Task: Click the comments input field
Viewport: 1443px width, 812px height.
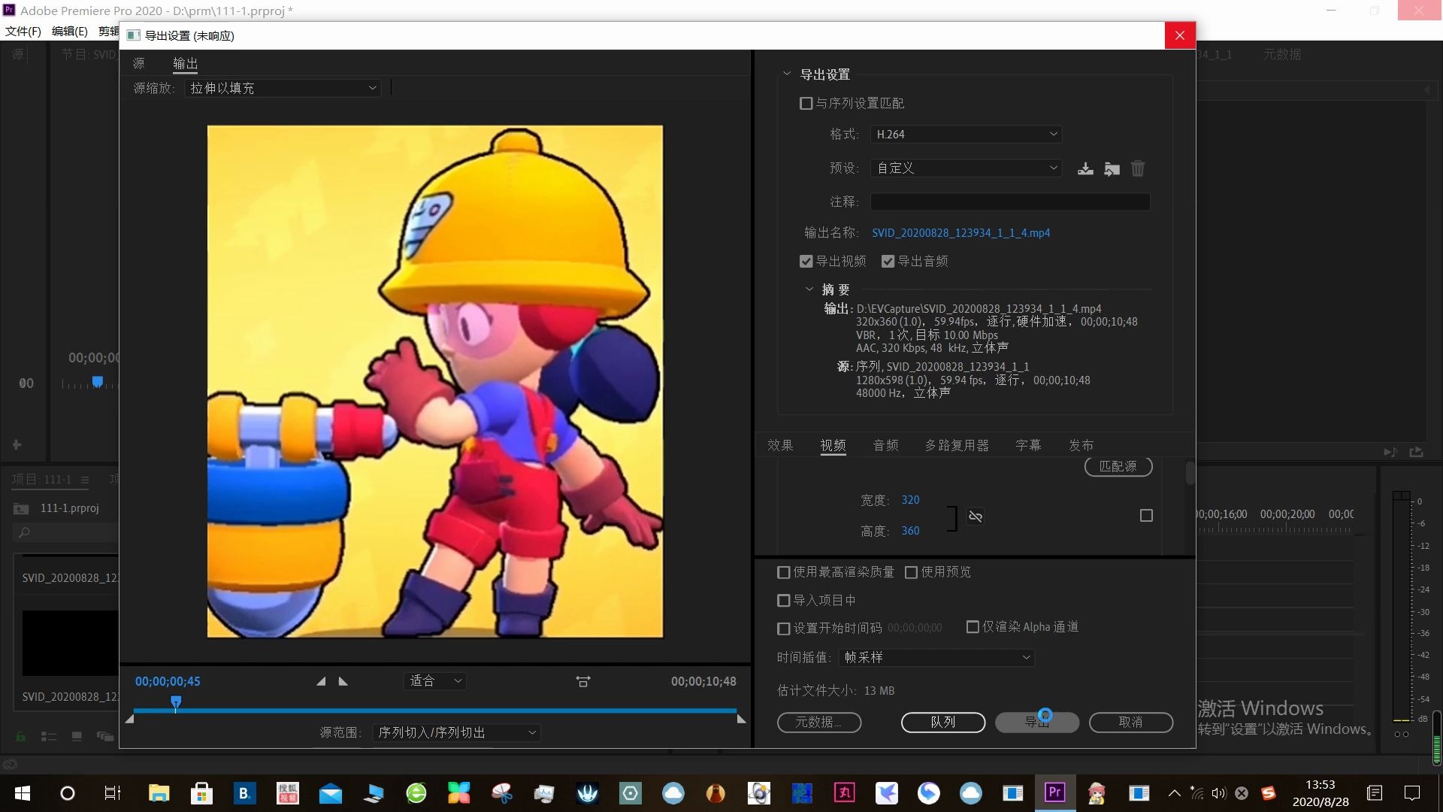Action: pos(1010,201)
